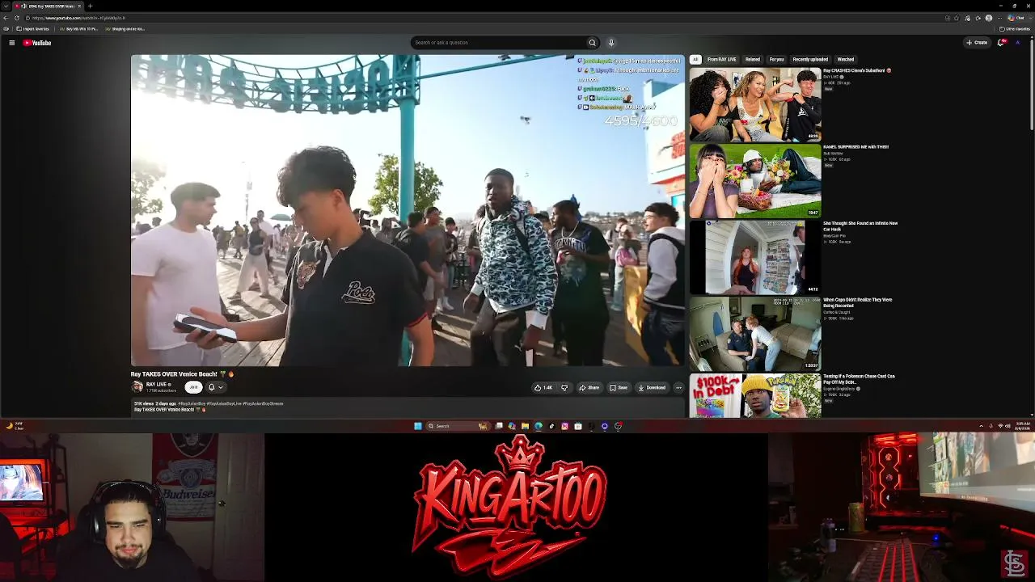Add this page to favorites star
The image size is (1035, 582).
(957, 18)
